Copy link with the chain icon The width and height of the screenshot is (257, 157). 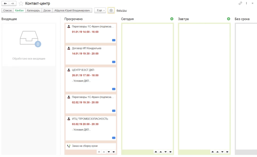coord(240,3)
